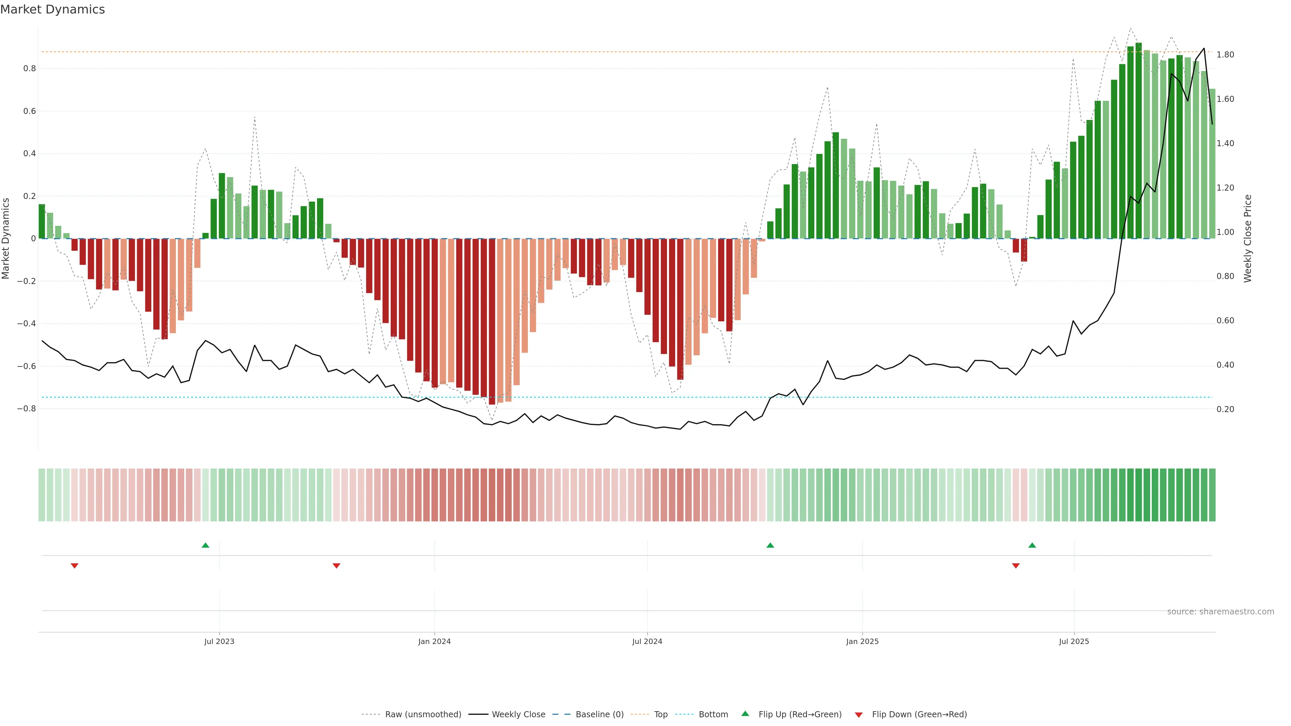Toggle the Weekly Close legend item
Viewport: 1291px width, 726px height.
tap(518, 715)
